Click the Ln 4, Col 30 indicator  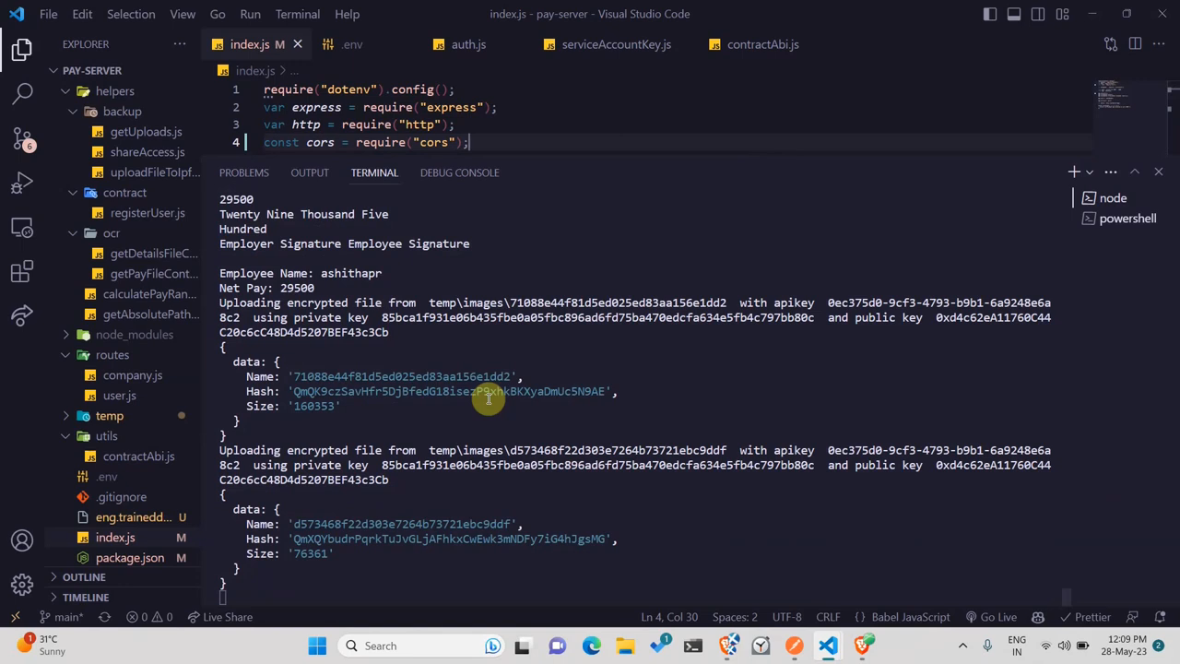pos(669,617)
